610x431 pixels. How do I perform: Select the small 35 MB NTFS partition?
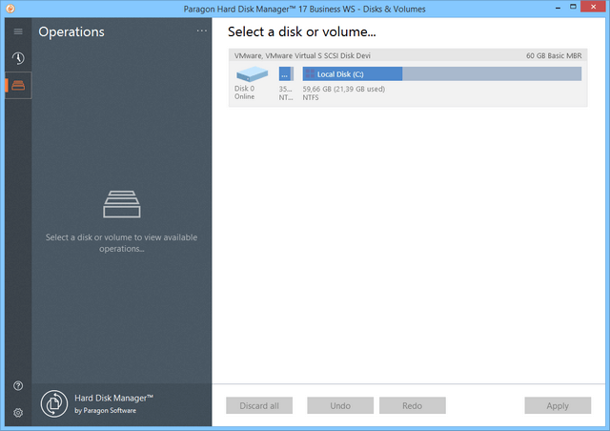pos(286,73)
